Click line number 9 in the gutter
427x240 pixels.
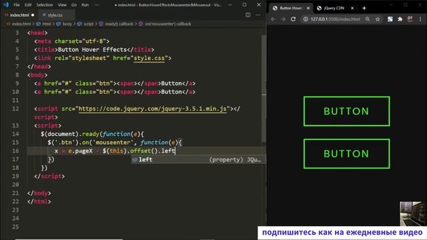click(x=17, y=83)
